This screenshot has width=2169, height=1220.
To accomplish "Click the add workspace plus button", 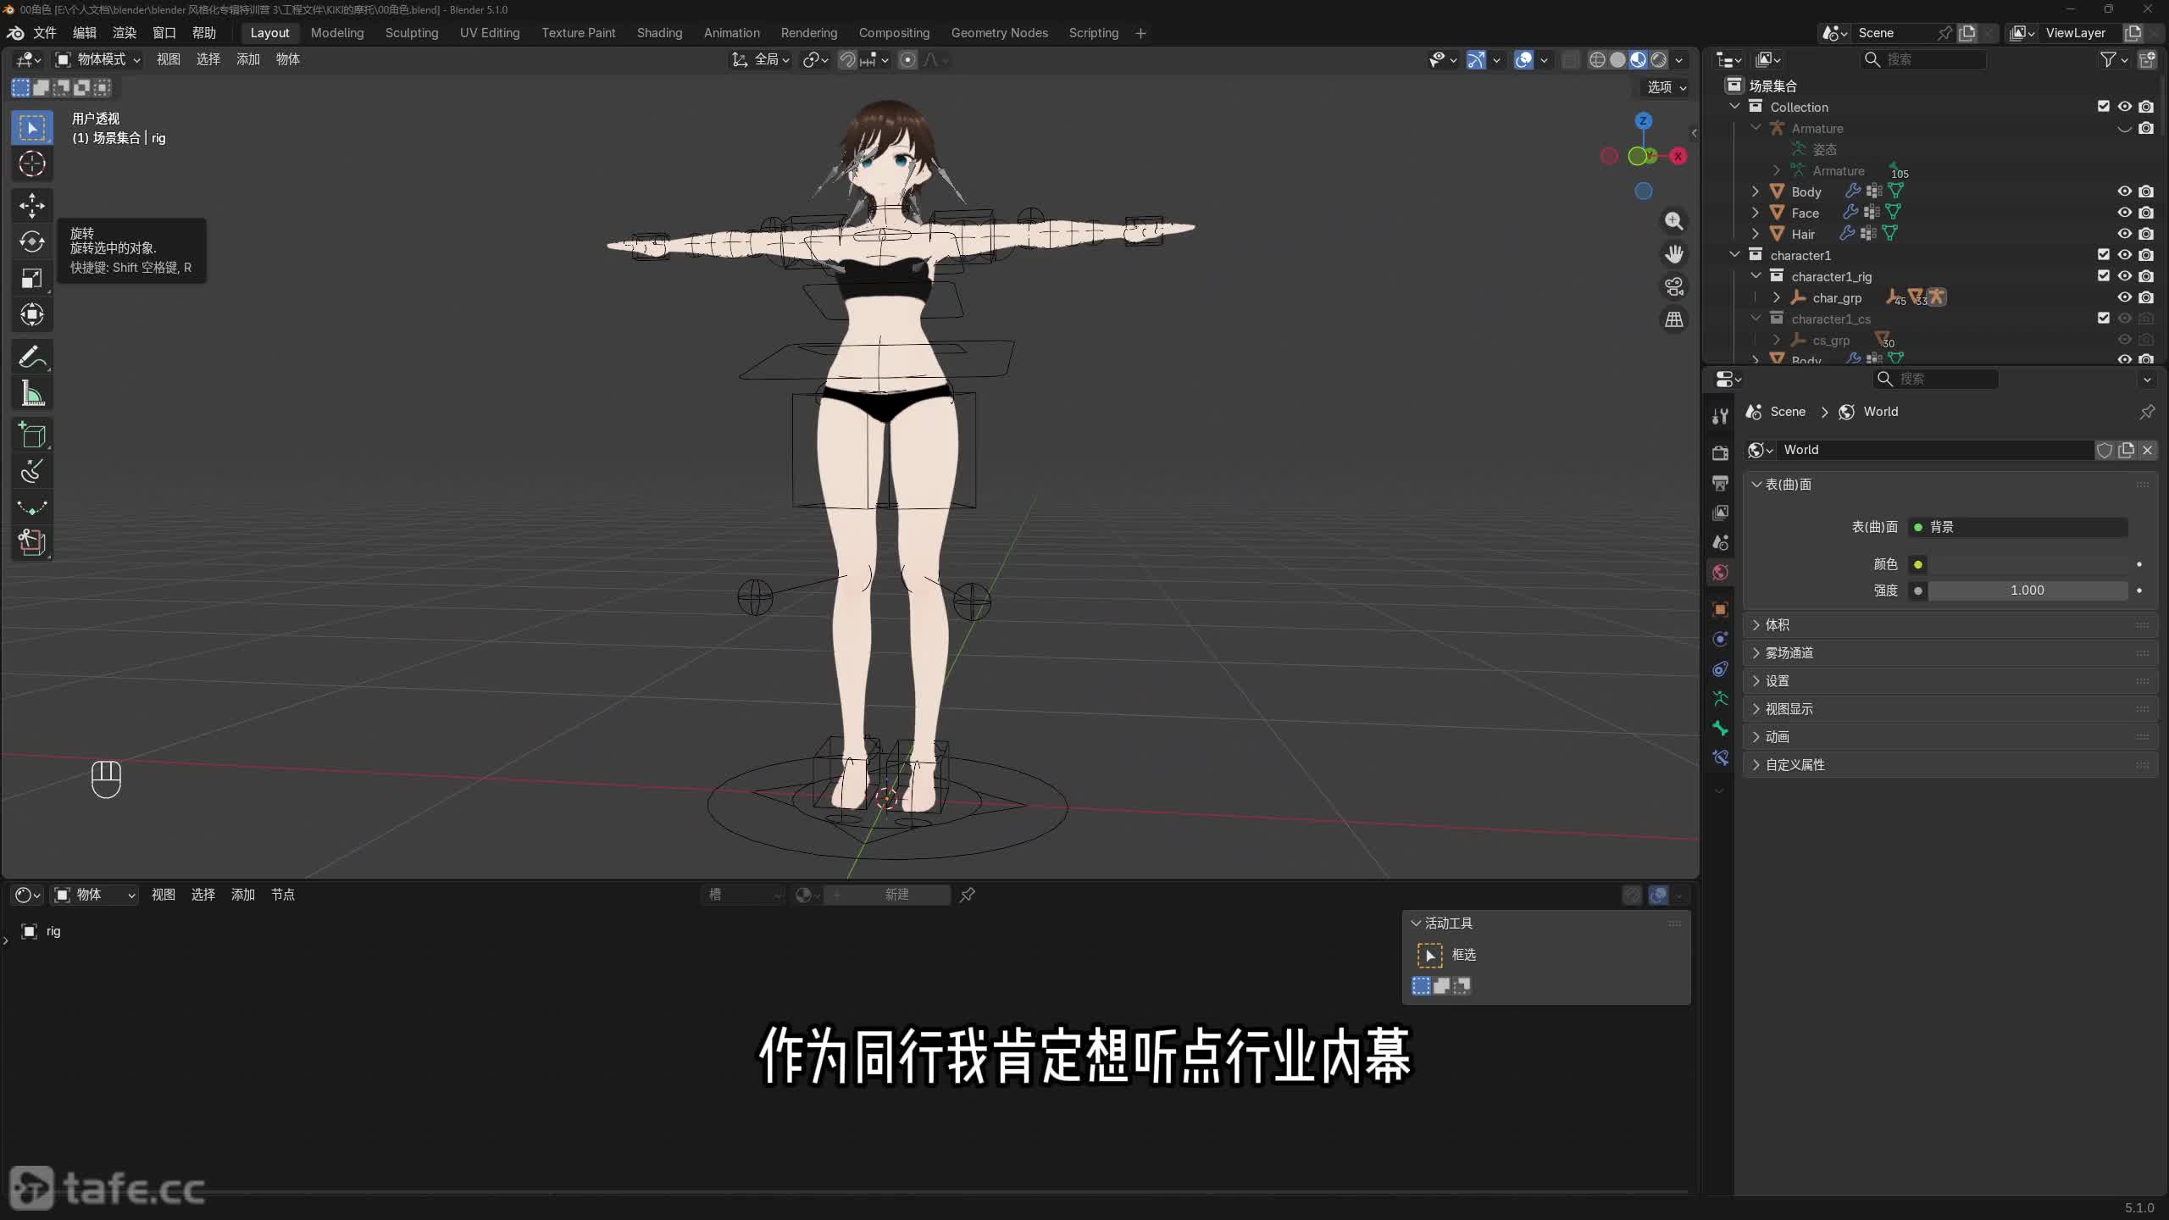I will click(x=1140, y=33).
